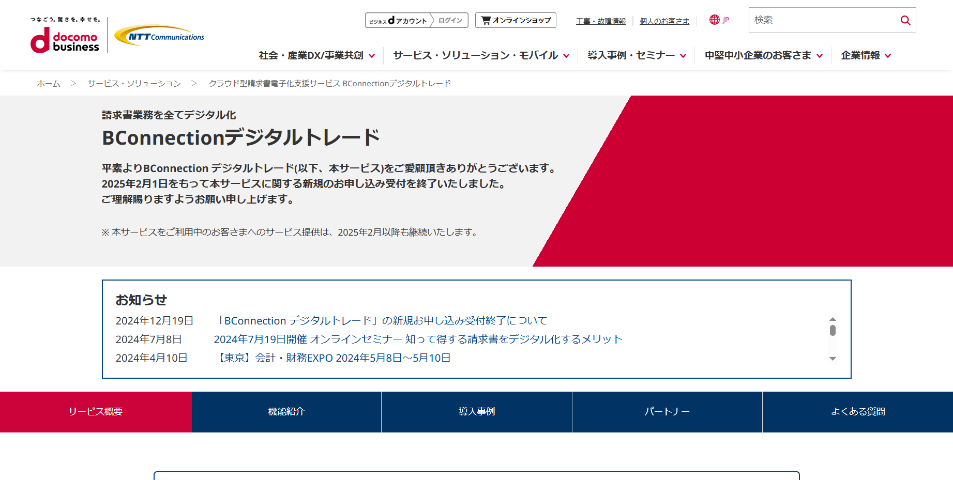Select the サービス概要 tab

coord(95,412)
